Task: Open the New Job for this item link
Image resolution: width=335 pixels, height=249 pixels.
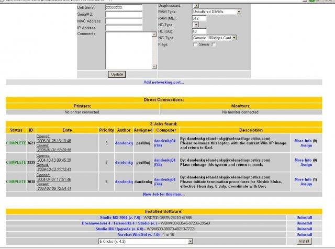Action: tap(164, 194)
